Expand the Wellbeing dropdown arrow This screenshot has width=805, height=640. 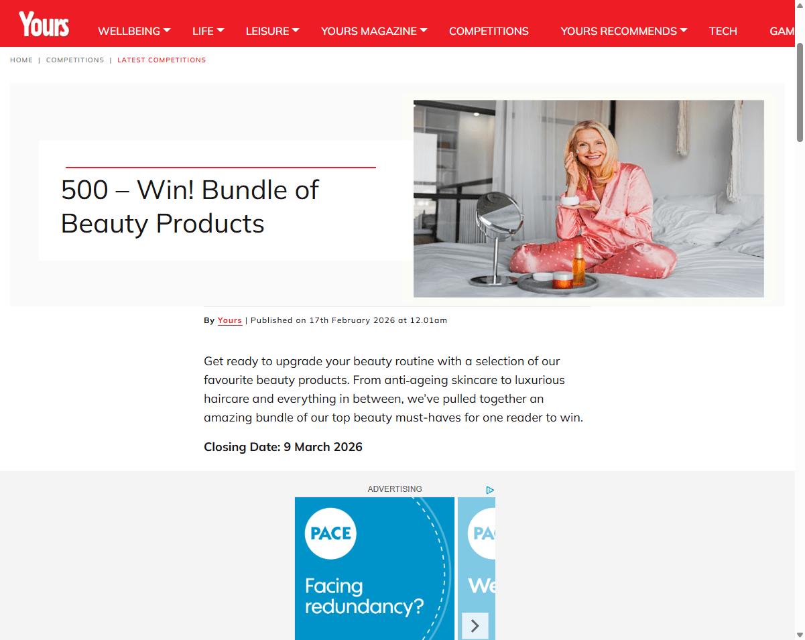(167, 30)
